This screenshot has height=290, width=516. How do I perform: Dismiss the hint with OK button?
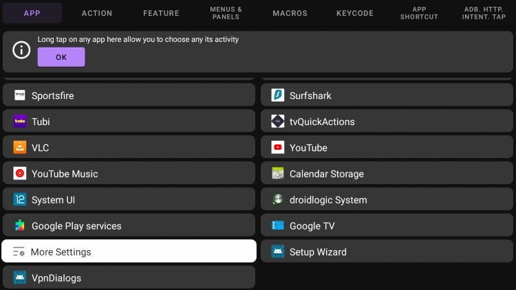coord(61,57)
